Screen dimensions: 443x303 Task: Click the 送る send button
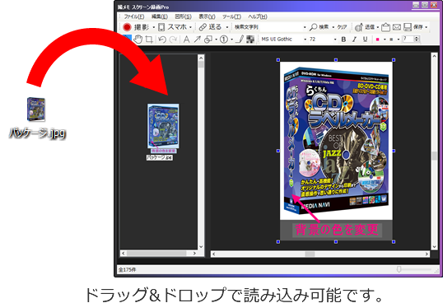click(211, 27)
